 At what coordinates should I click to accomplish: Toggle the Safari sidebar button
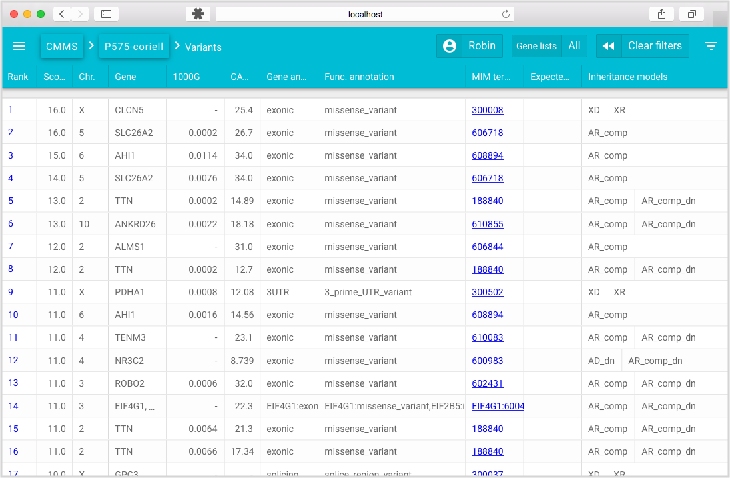(106, 14)
